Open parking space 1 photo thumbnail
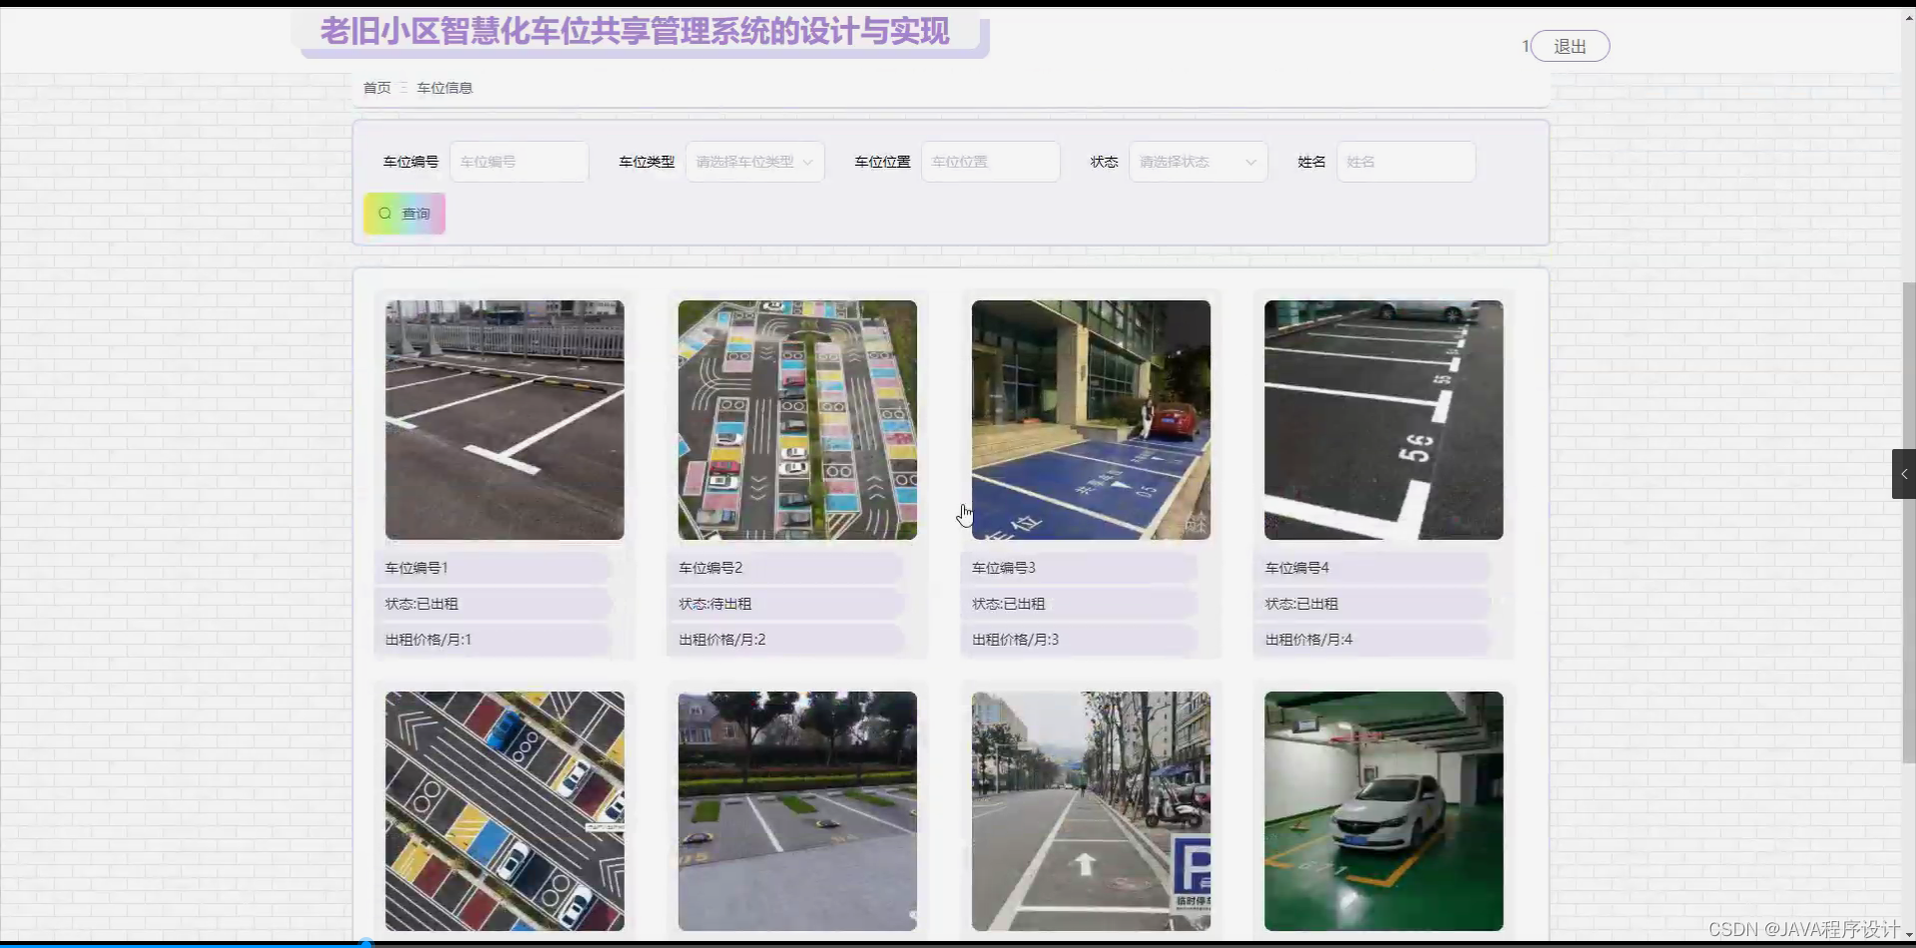The height and width of the screenshot is (948, 1916). coord(505,420)
